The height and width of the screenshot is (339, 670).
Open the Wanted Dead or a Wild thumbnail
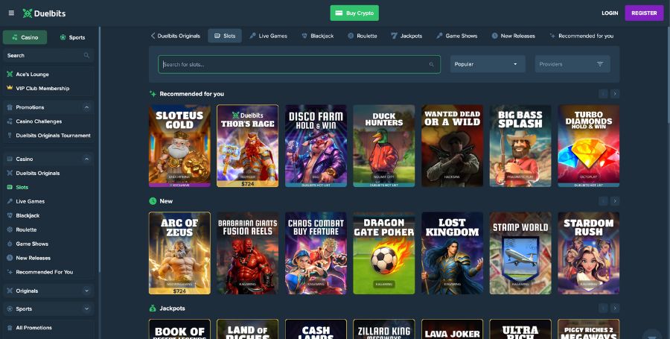(452, 146)
